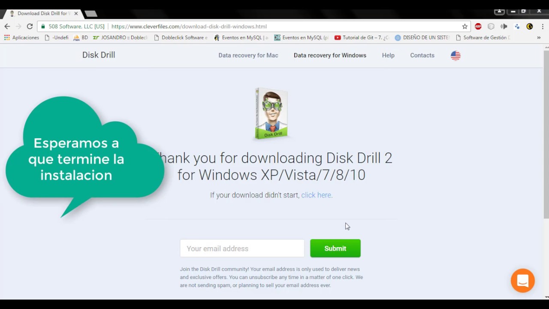The width and height of the screenshot is (549, 309).
Task: Open the Help menu item
Action: click(x=388, y=55)
